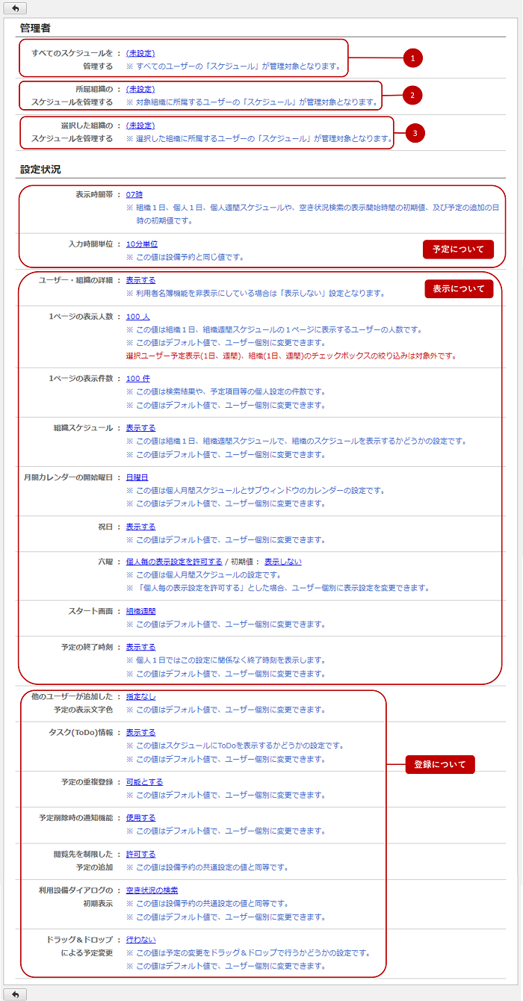The image size is (523, 1001).
Task: Click the 07時 display time link
Action: [134, 194]
